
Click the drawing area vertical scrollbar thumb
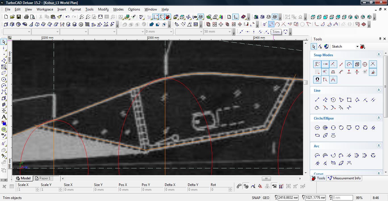tap(306, 82)
